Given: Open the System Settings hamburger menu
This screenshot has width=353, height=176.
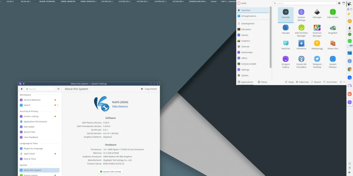Looking at the screenshot, I should click(58, 89).
